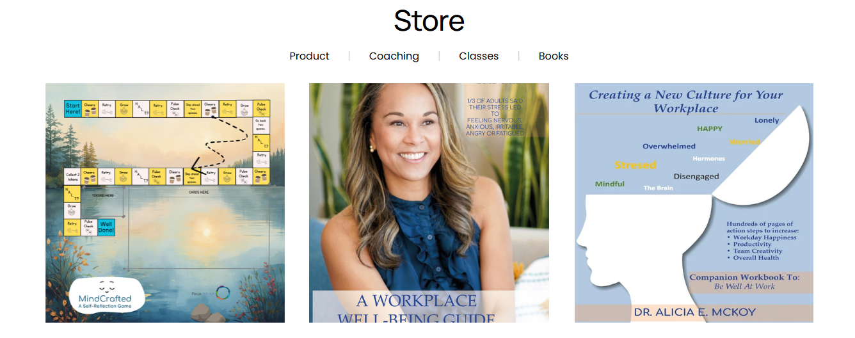Click the yellow Stresed word on the cover
This screenshot has height=338, width=855.
(635, 165)
